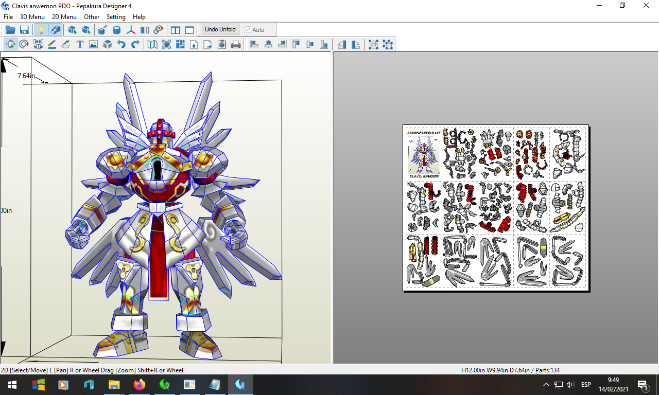
Task: Open Firefox from the taskbar
Action: point(139,385)
